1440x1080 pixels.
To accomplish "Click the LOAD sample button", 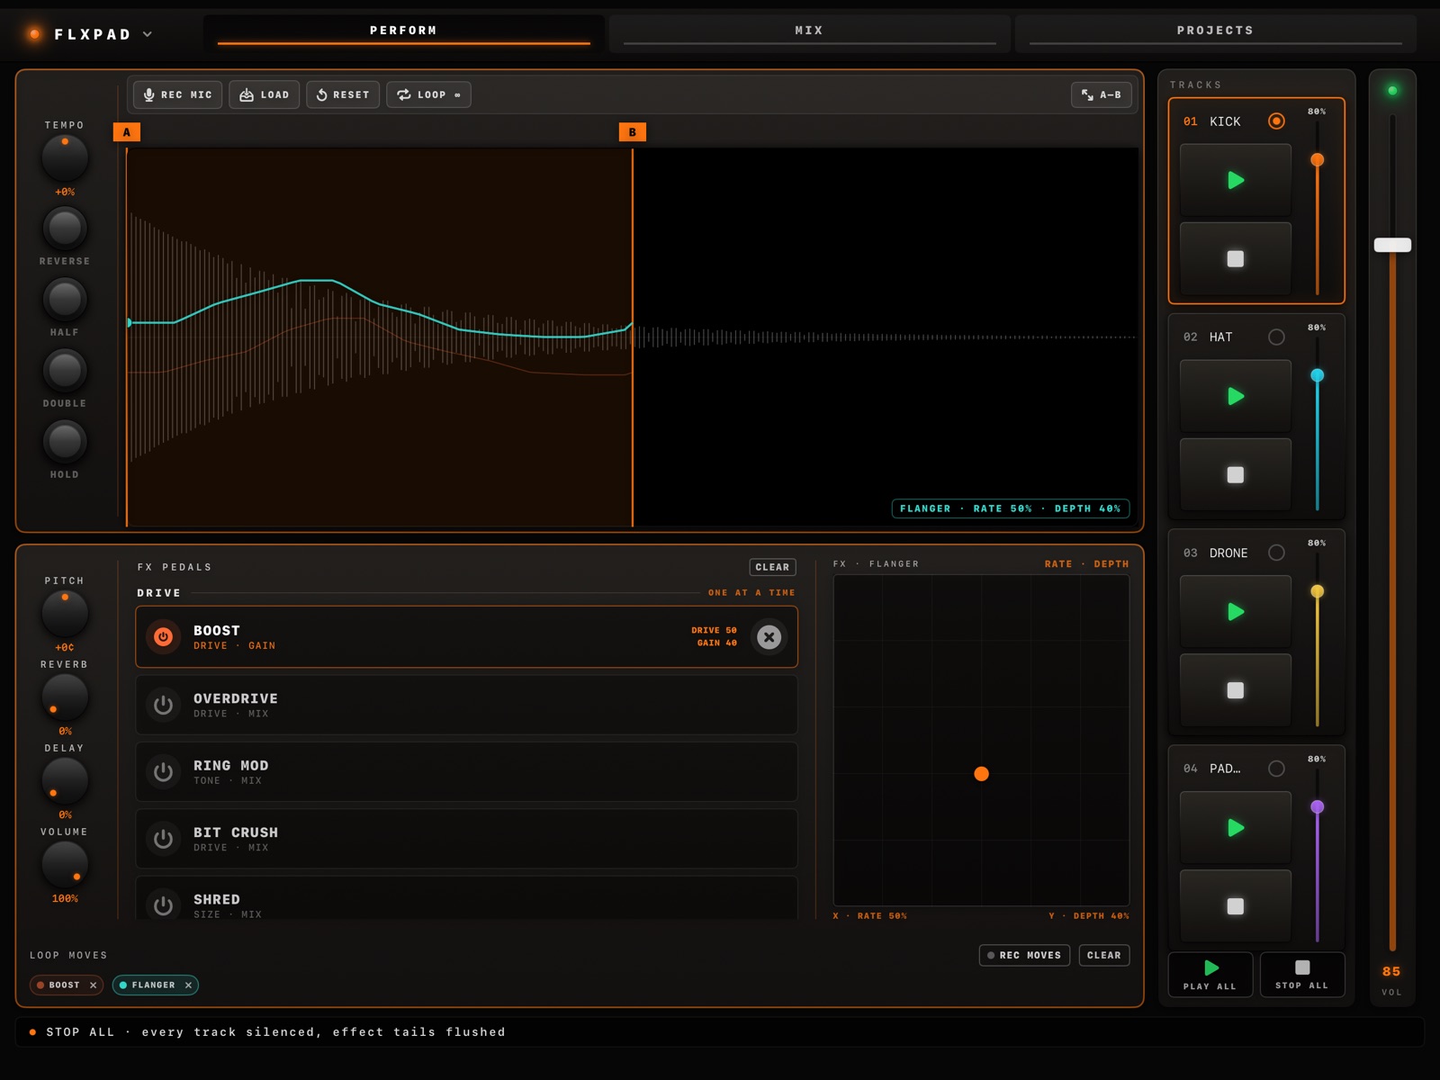I will point(265,94).
